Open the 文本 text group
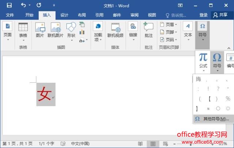 coord(188,31)
